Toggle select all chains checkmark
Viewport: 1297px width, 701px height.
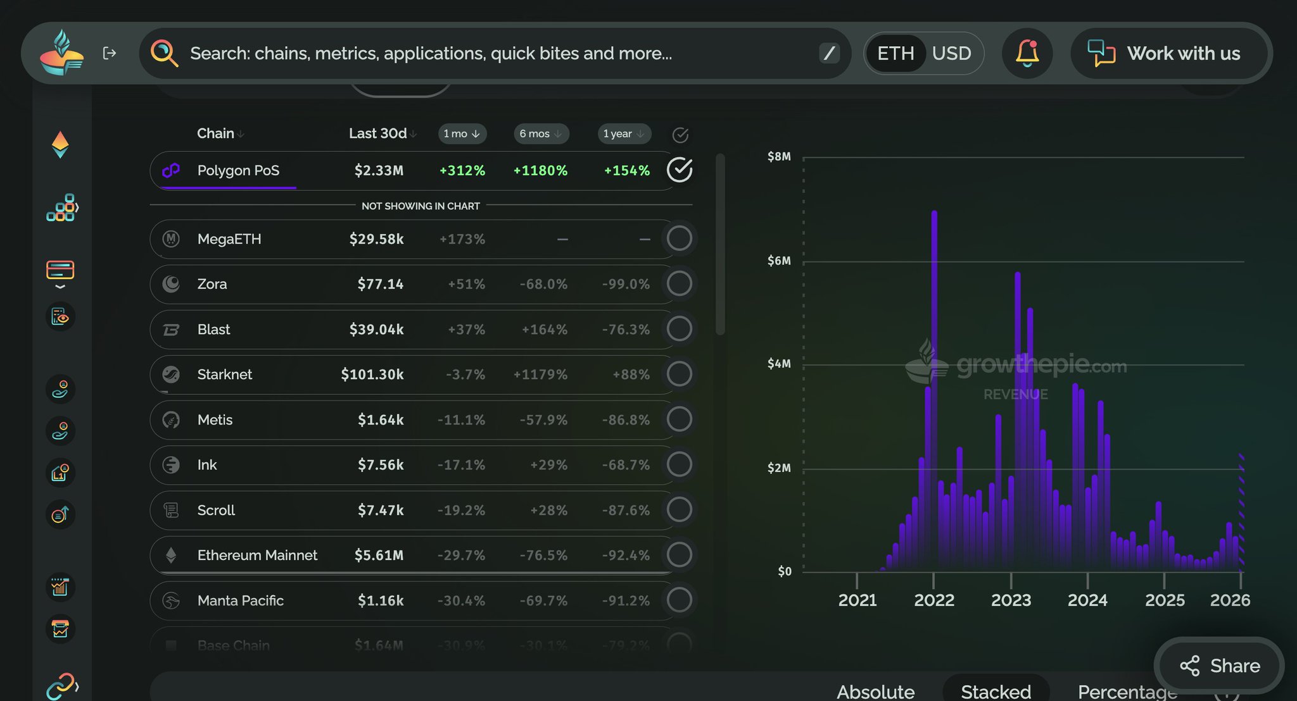[x=680, y=135]
